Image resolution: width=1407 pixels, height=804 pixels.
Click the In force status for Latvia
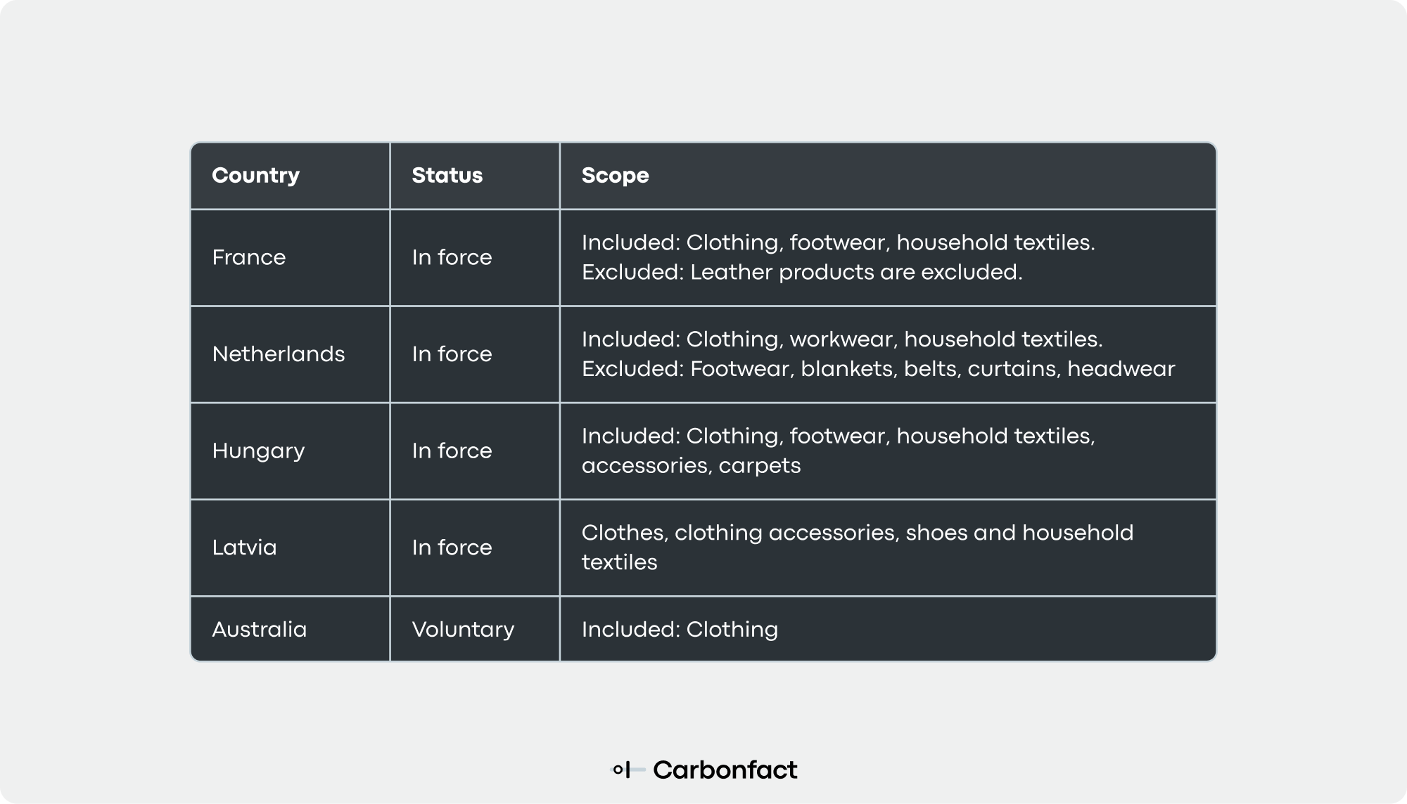(452, 547)
